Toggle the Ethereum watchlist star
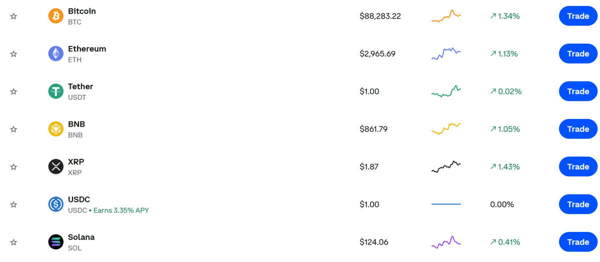 (x=14, y=53)
